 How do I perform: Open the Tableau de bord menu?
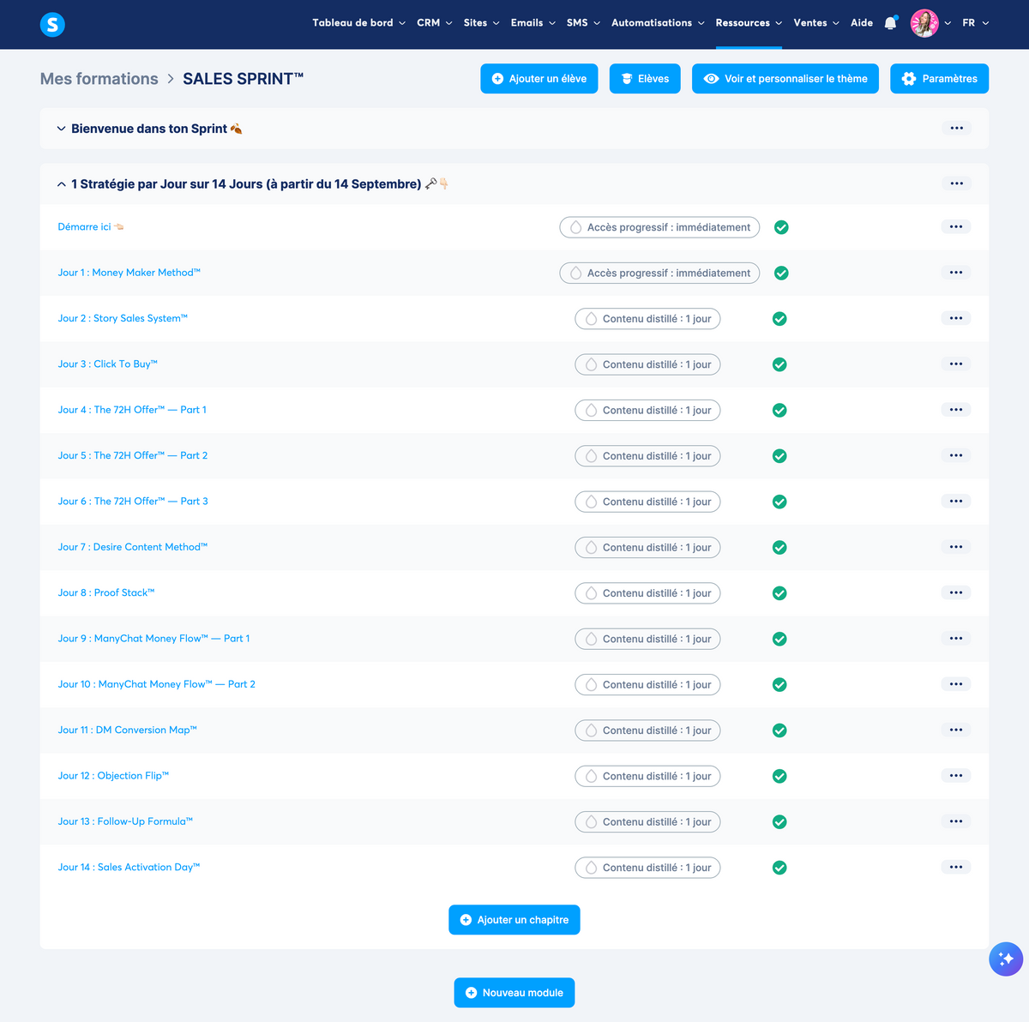[358, 23]
